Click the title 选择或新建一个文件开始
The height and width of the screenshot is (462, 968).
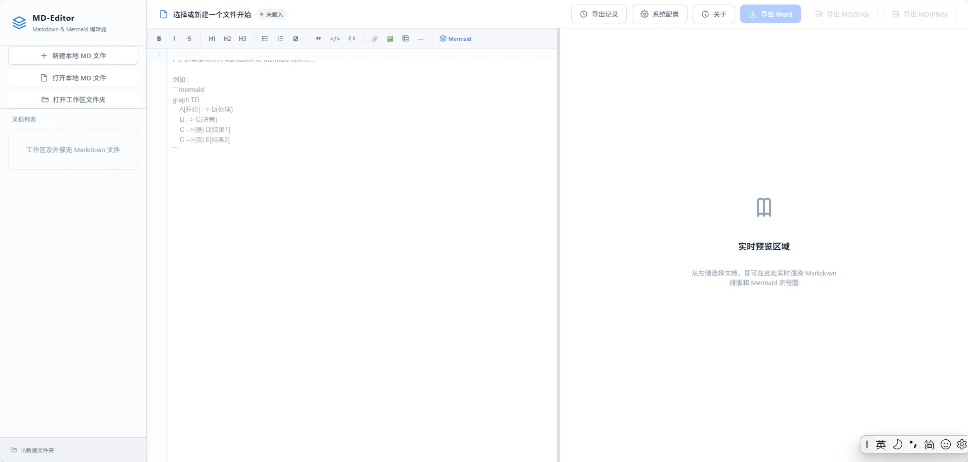point(212,14)
